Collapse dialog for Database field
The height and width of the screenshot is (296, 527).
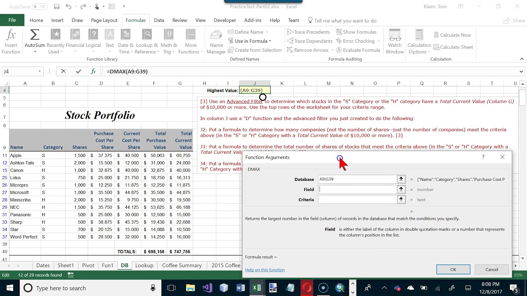(401, 179)
